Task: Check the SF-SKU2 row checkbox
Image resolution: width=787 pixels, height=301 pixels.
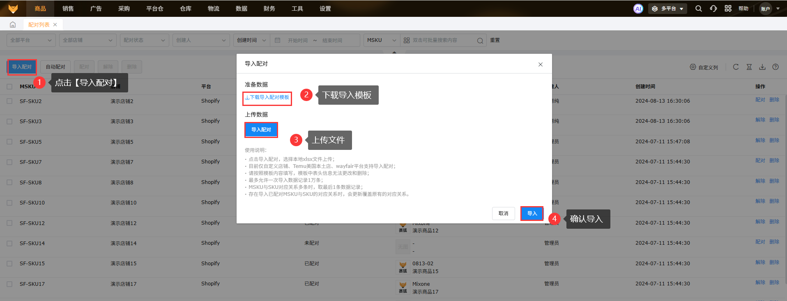Action: [9, 101]
